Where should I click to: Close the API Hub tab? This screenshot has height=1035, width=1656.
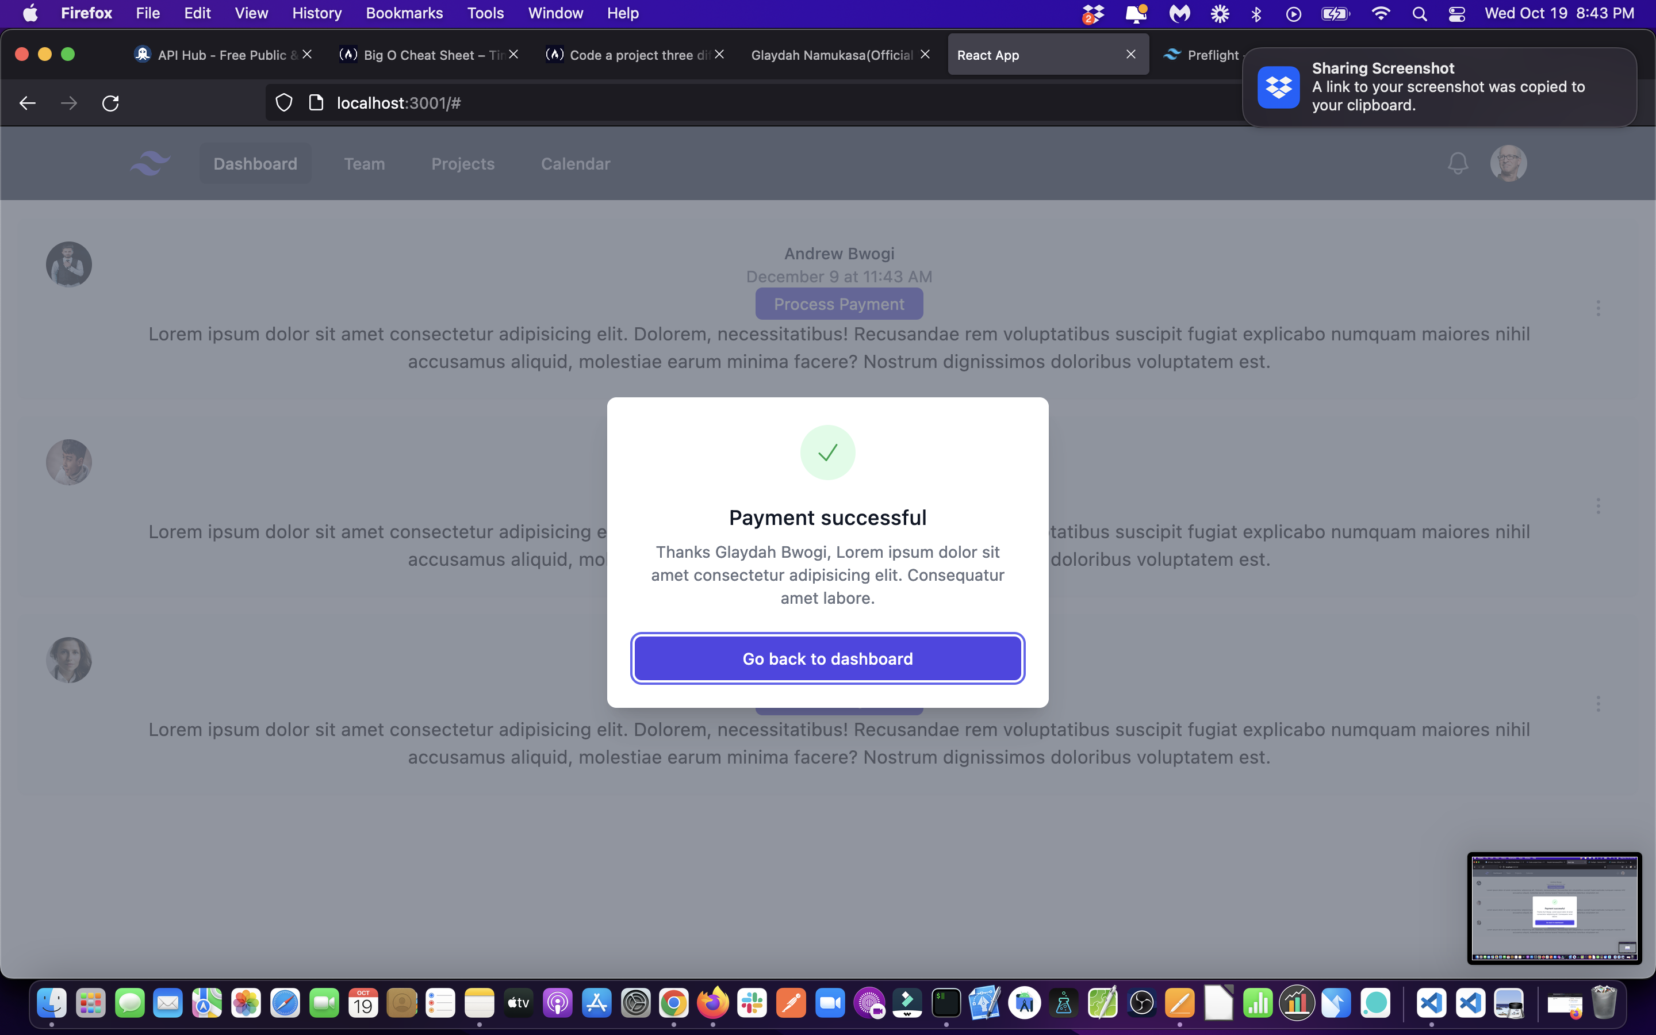click(307, 54)
